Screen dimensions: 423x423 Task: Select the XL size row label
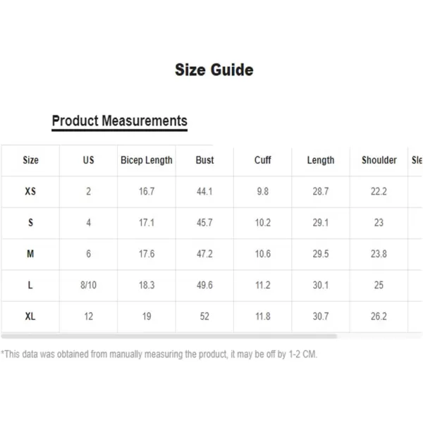point(30,317)
